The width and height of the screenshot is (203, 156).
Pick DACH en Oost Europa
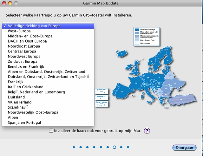pyautogui.click(x=48, y=41)
